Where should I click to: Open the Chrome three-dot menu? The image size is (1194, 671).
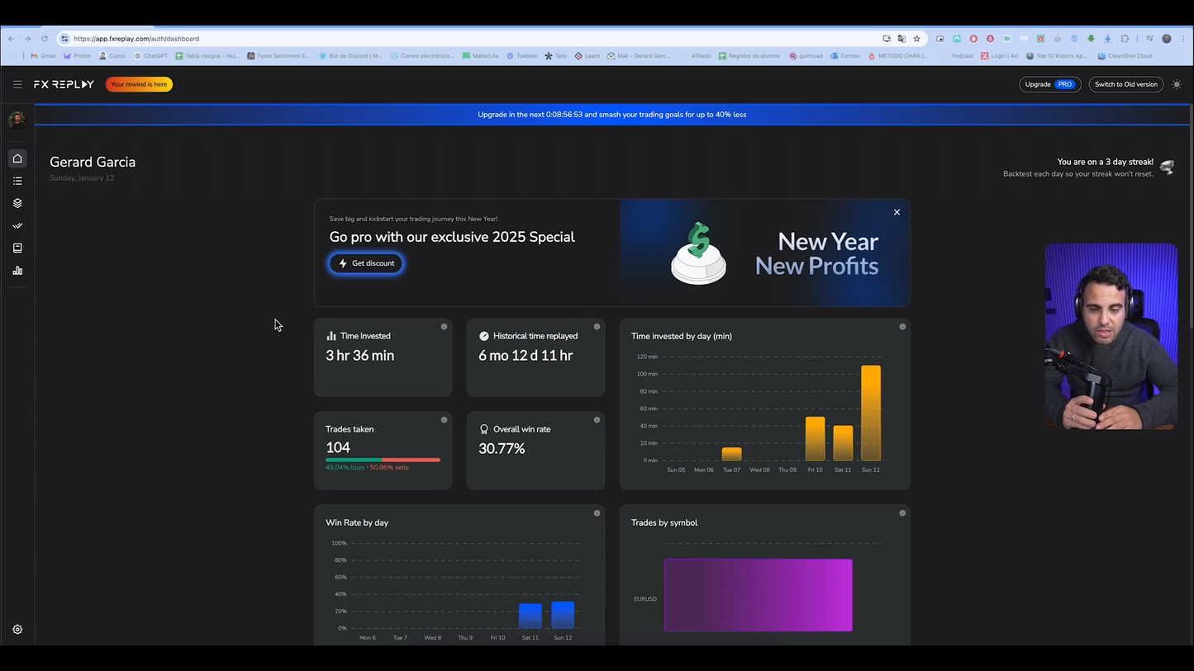point(1183,39)
